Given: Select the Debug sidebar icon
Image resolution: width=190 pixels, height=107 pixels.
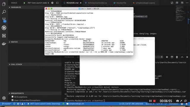Looking at the screenshot, I should click(4, 28).
